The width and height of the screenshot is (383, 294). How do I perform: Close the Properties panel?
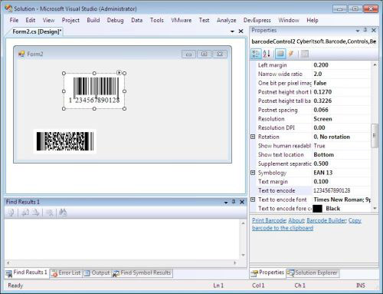(374, 30)
